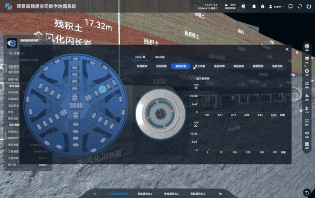315x198 pixels.
Task: Click the 贯入度 row in left panel
Action: [x=28, y=164]
